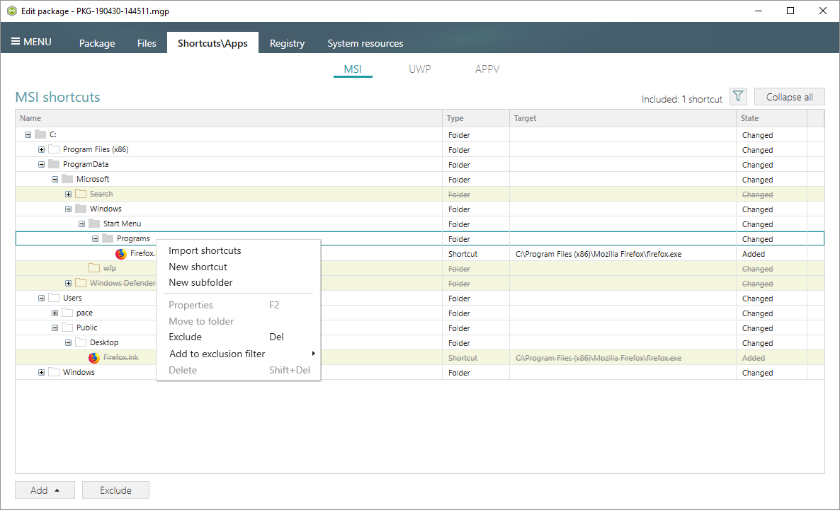This screenshot has height=510, width=840.
Task: Choose Exclude in the context menu
Action: pyautogui.click(x=239, y=337)
